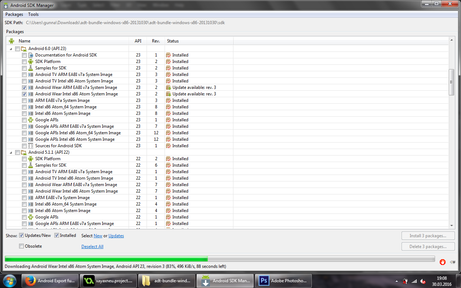Click the volume icon in system tray

(x=423, y=281)
